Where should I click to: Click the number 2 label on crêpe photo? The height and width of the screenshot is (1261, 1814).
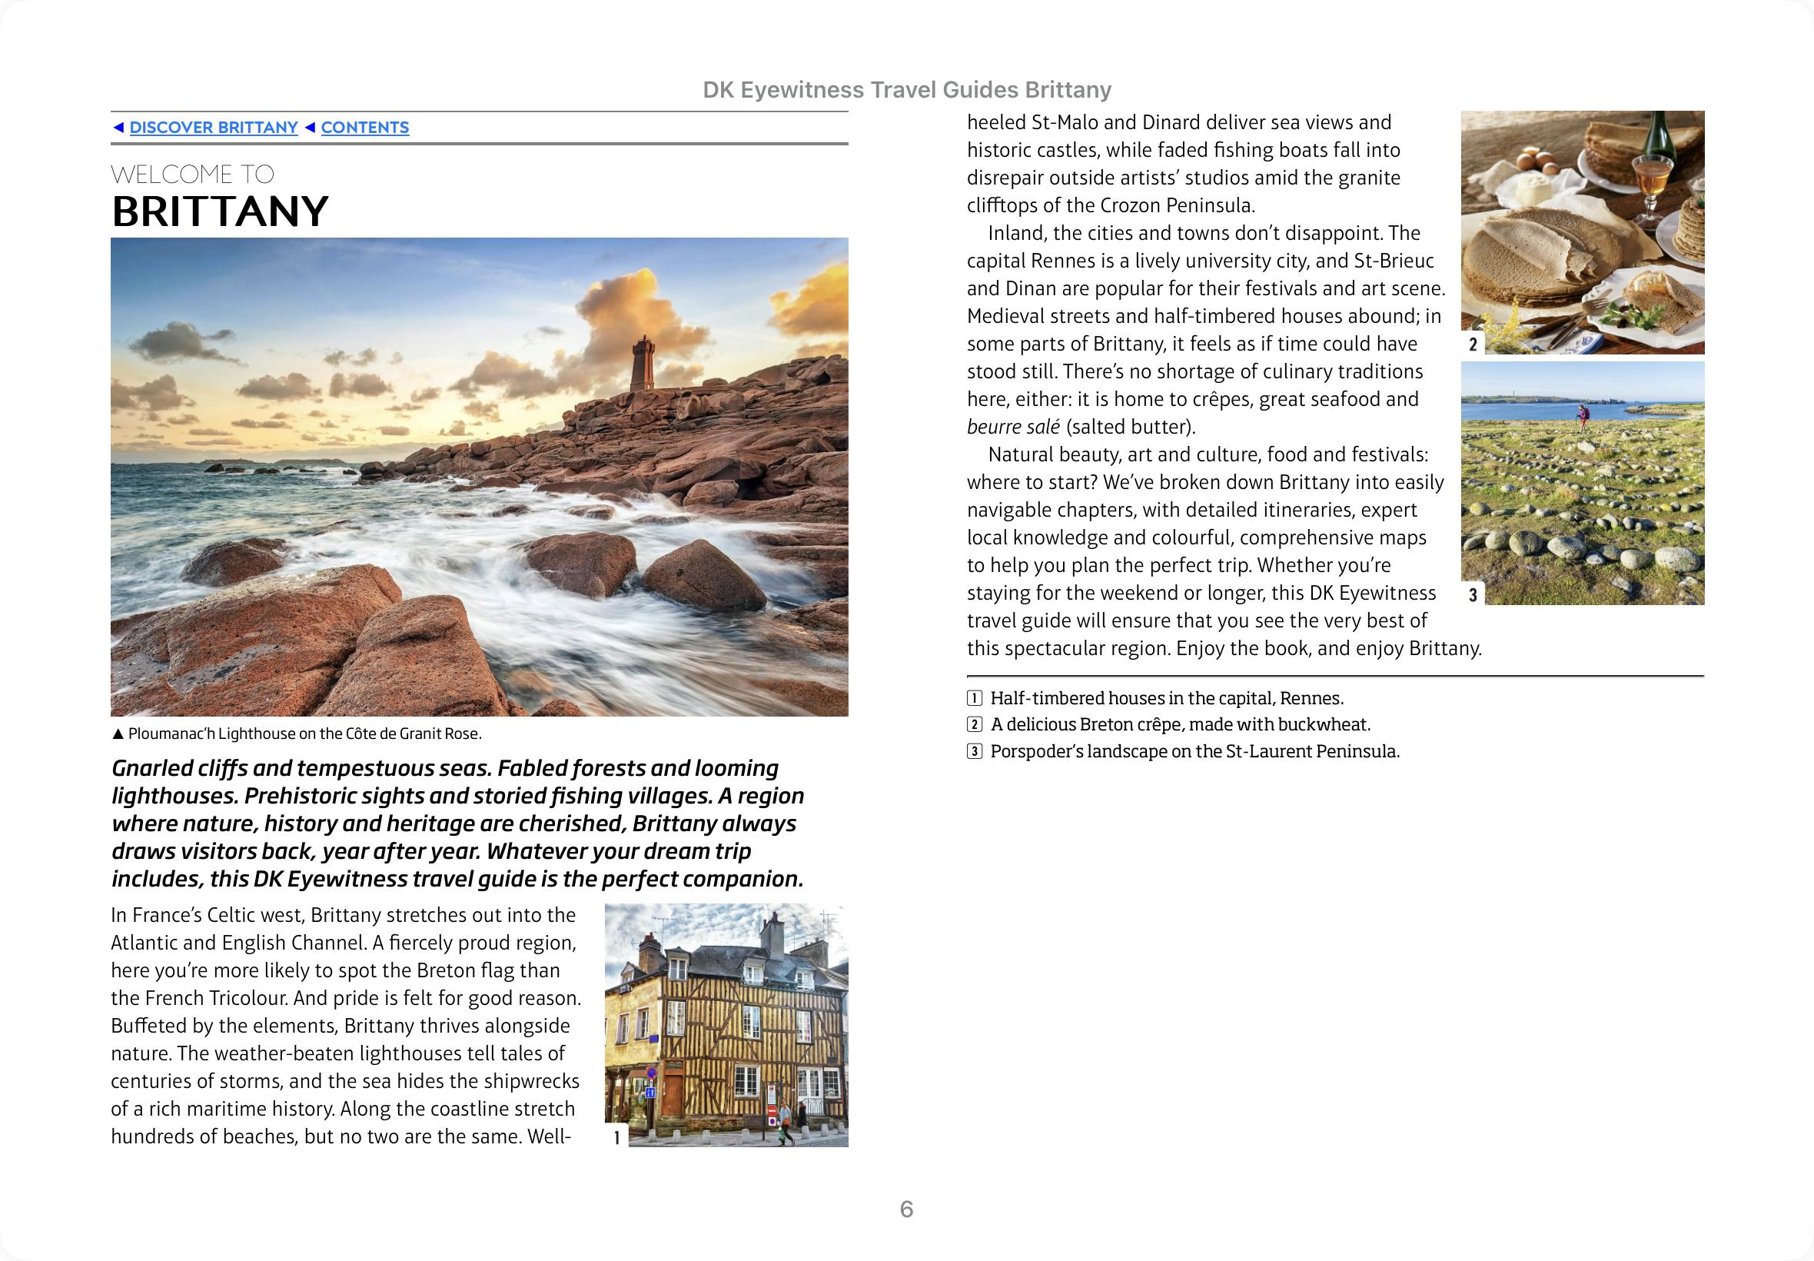tap(1473, 344)
